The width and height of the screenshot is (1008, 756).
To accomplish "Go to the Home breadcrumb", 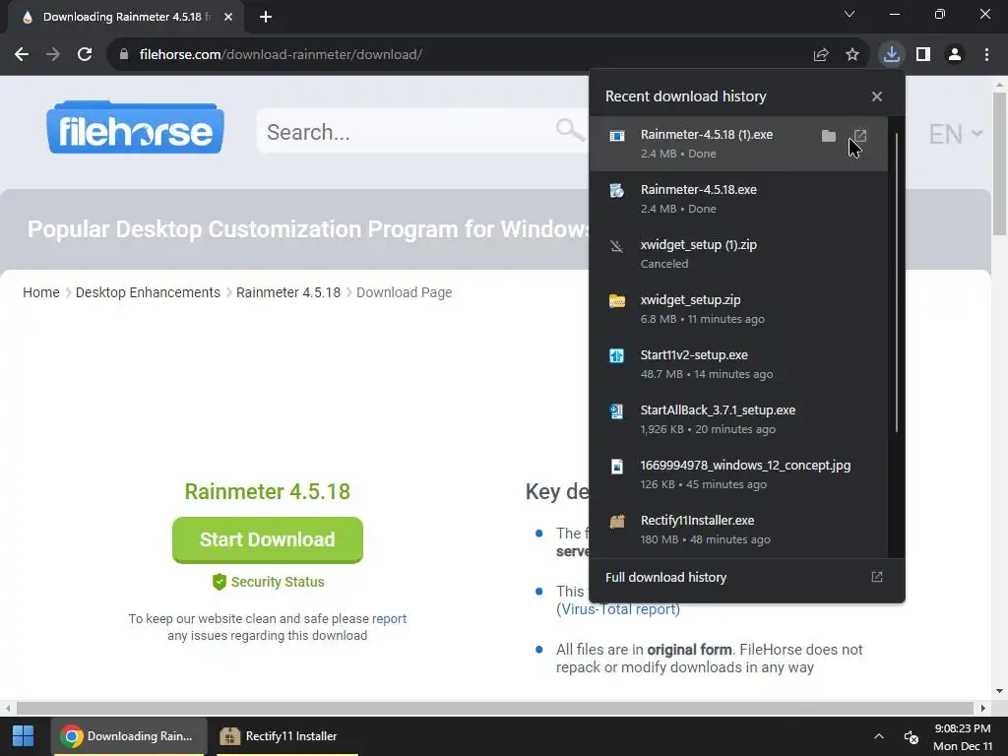I will pos(41,292).
